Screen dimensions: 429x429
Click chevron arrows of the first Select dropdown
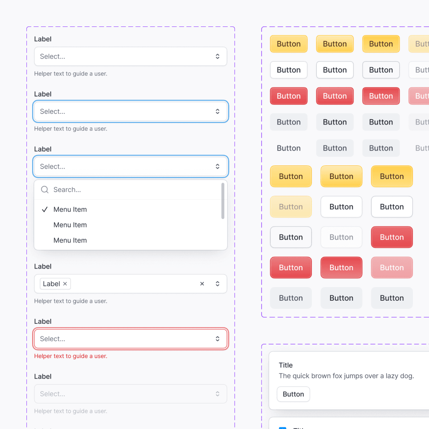click(217, 57)
